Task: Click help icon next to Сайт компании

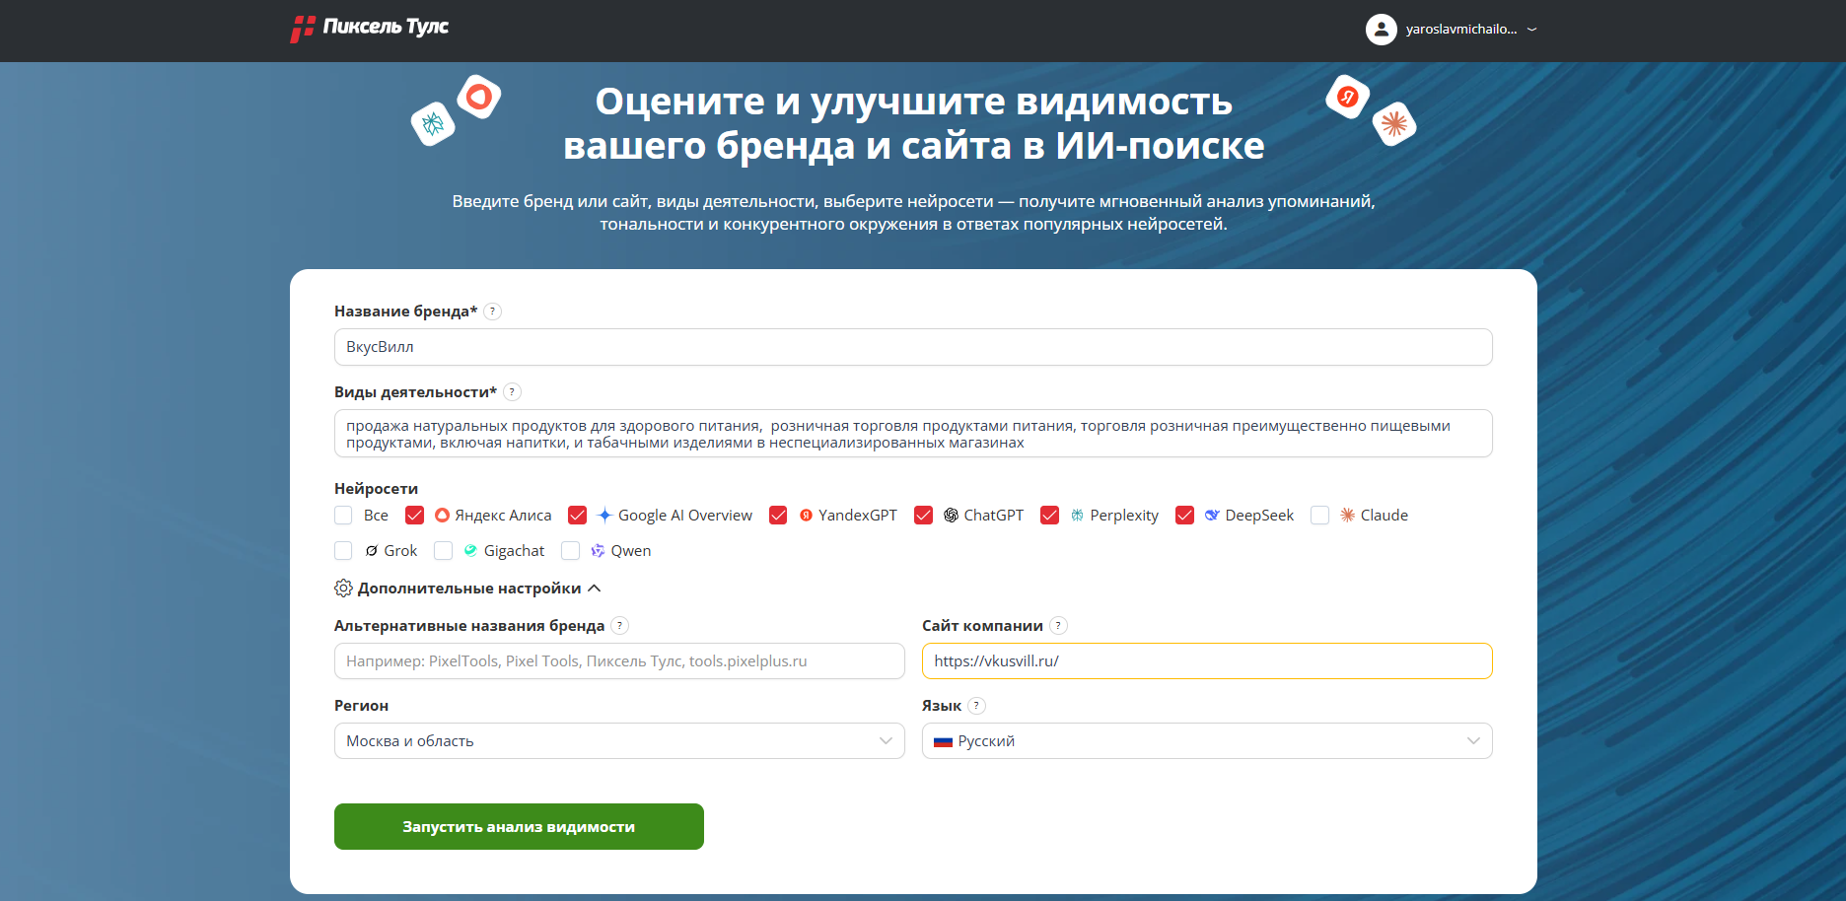Action: pyautogui.click(x=1058, y=626)
